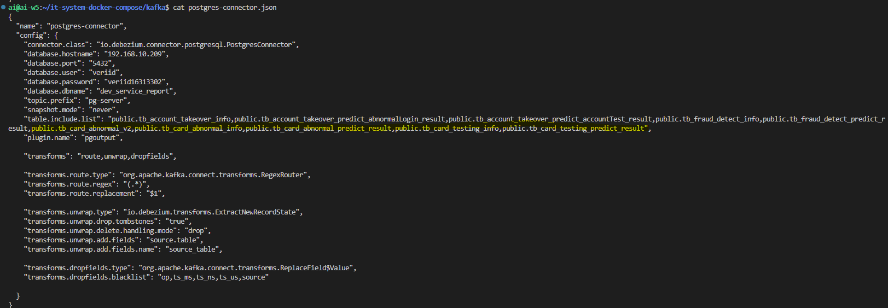The width and height of the screenshot is (888, 308).
Task: Click the database port value "5432"
Action: click(101, 63)
